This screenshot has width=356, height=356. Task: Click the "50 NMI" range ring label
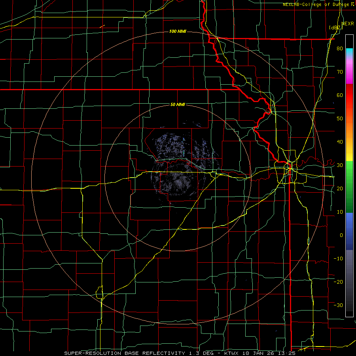pos(178,104)
